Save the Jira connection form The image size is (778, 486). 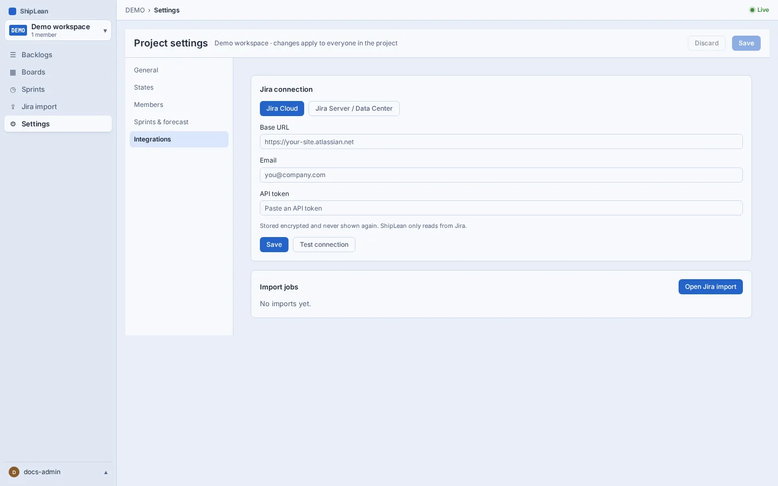point(274,245)
